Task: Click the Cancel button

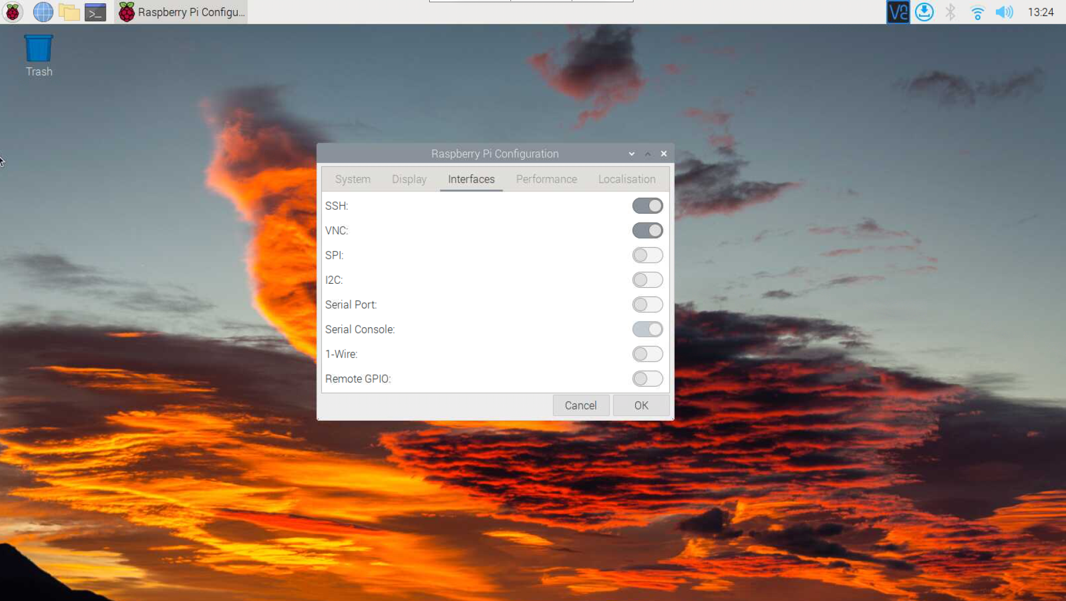Action: click(x=581, y=406)
